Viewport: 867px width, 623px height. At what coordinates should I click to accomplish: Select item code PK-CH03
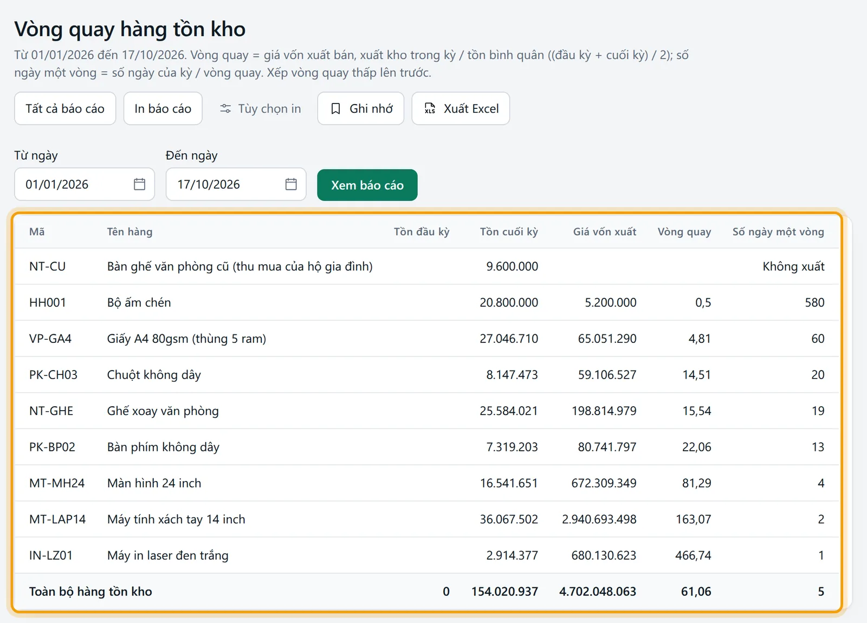53,375
